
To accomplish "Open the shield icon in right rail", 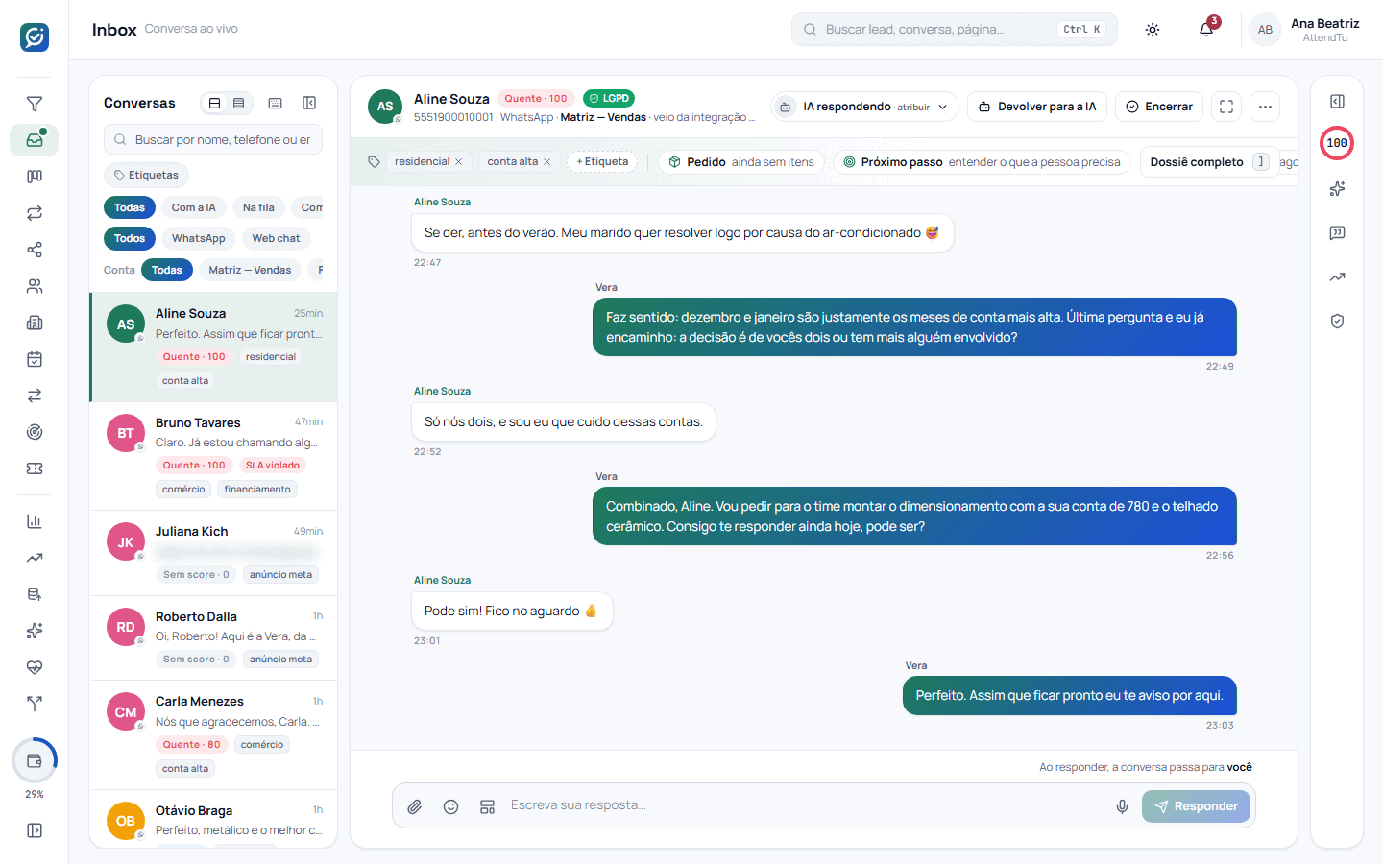I will click(1337, 321).
